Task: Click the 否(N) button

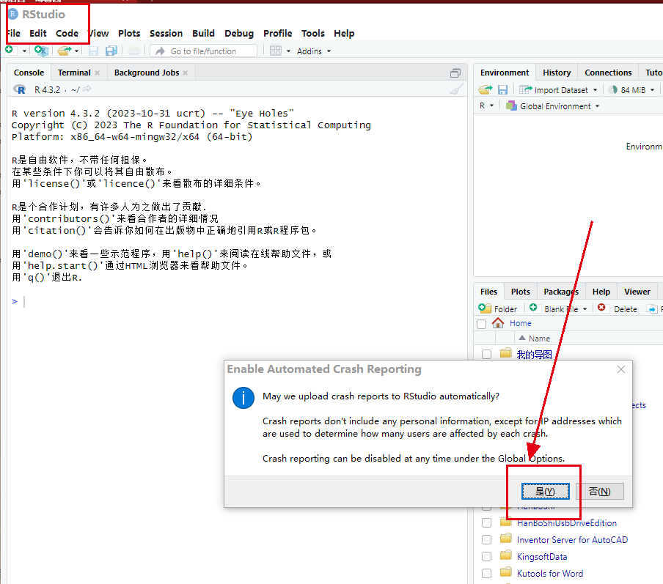Action: 600,492
